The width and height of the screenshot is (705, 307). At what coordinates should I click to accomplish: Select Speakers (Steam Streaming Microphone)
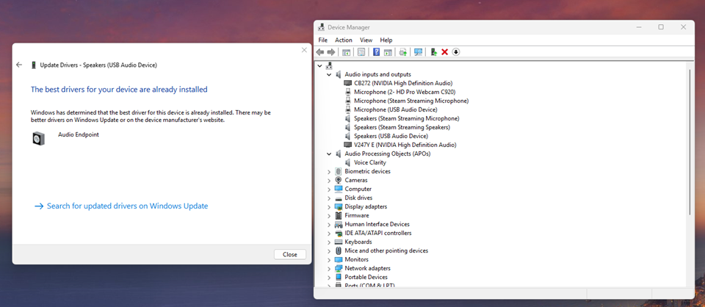click(406, 119)
